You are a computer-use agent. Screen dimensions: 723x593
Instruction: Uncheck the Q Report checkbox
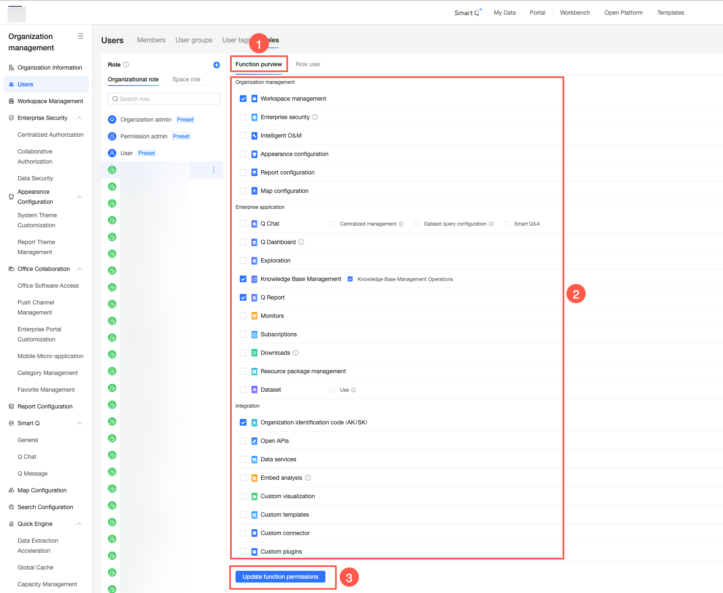pos(243,297)
